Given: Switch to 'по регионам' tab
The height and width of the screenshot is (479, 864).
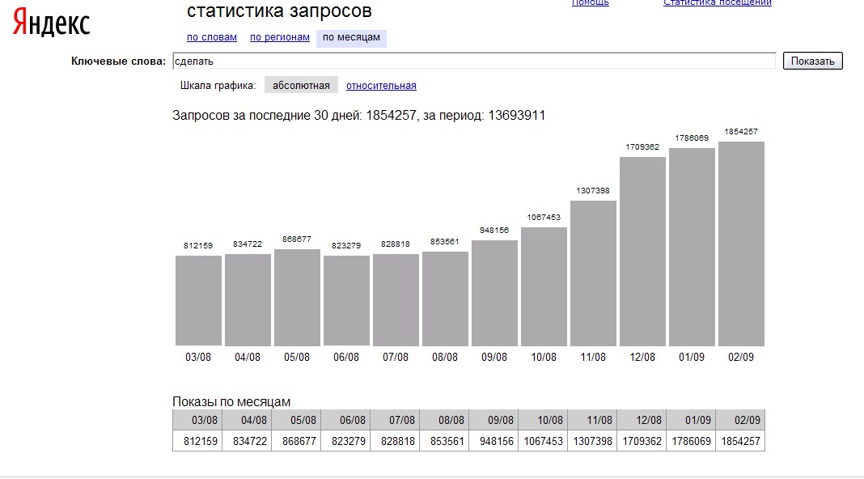Looking at the screenshot, I should [x=279, y=37].
